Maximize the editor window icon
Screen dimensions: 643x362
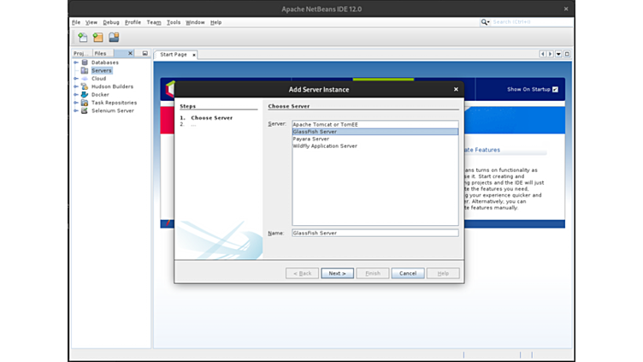tap(567, 54)
